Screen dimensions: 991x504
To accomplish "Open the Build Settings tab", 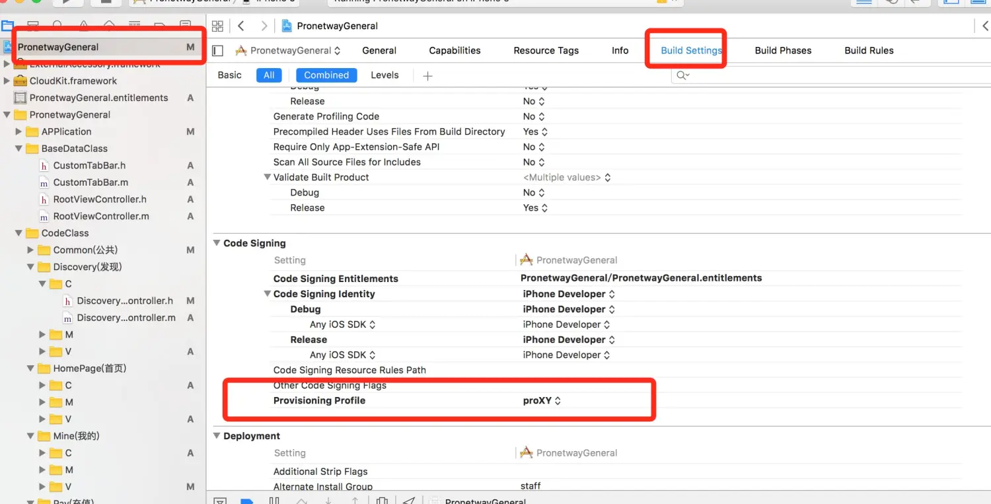I will pos(691,50).
